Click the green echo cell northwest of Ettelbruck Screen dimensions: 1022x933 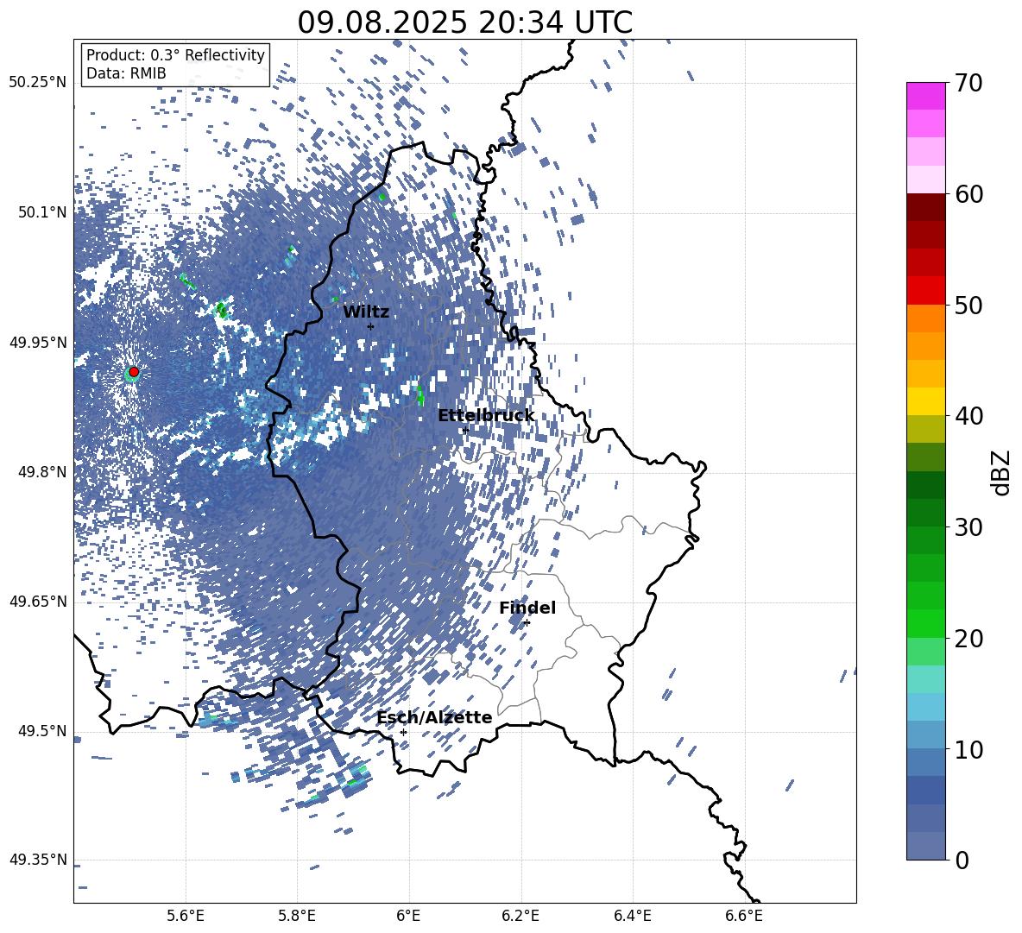[420, 394]
